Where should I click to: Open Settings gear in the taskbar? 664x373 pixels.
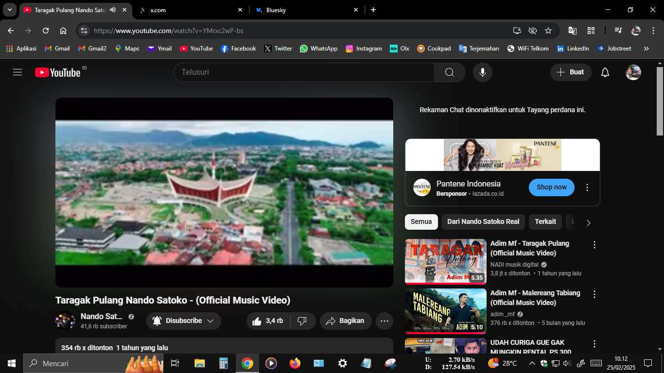point(342,363)
